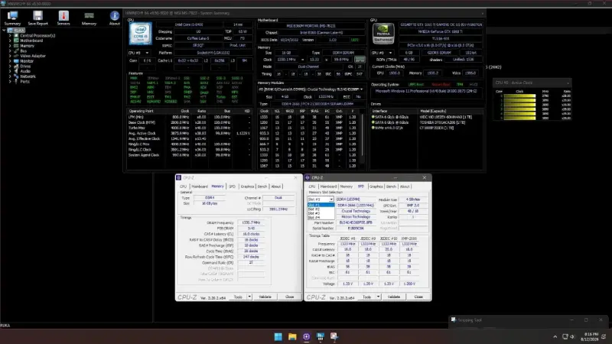Click Close button in CPU-Z Memory window
Screen dimensions: 612x344
coord(289,297)
